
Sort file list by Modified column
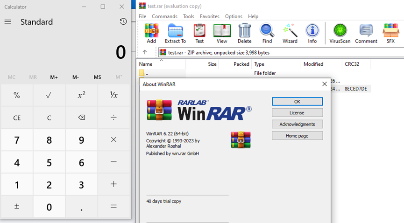pos(313,64)
